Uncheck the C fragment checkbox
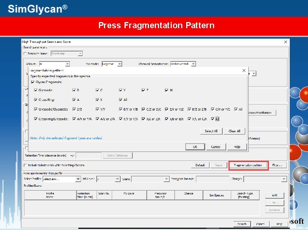The height and width of the screenshot is (230, 308). [97, 90]
